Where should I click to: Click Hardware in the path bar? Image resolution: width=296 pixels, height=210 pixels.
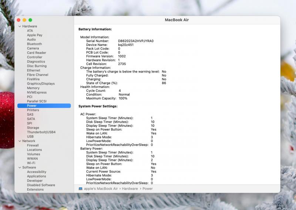(x=130, y=189)
